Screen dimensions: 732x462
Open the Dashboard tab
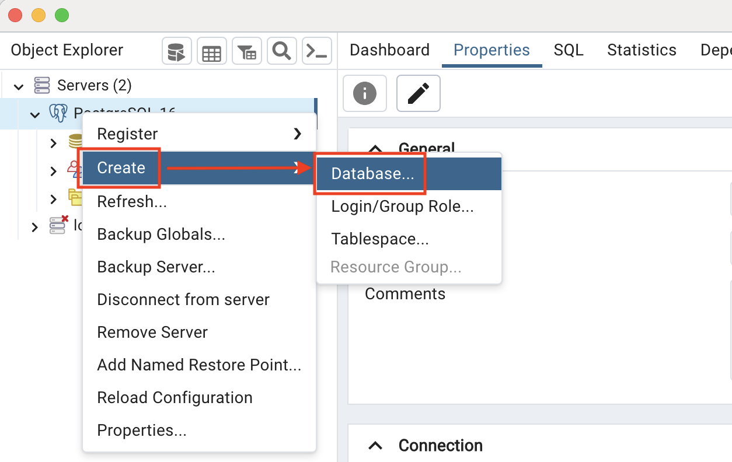click(x=389, y=50)
